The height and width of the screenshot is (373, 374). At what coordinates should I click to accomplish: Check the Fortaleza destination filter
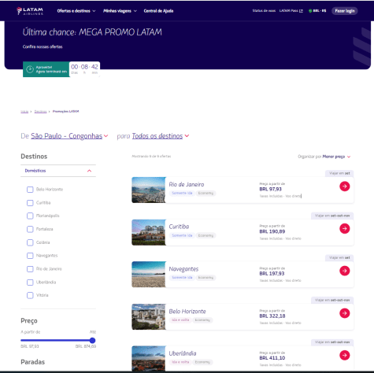click(30, 229)
